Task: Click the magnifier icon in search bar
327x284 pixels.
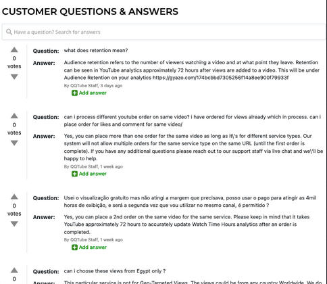Action: tap(9, 32)
